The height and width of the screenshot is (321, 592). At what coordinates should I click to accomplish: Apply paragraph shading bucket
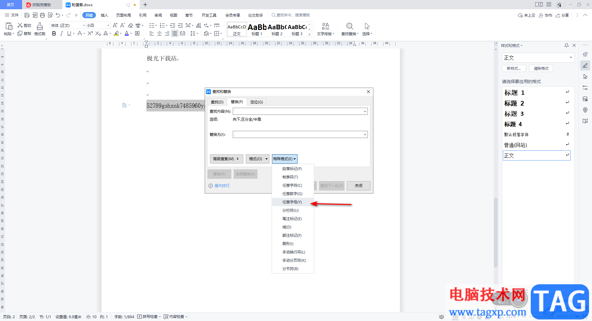206,33
